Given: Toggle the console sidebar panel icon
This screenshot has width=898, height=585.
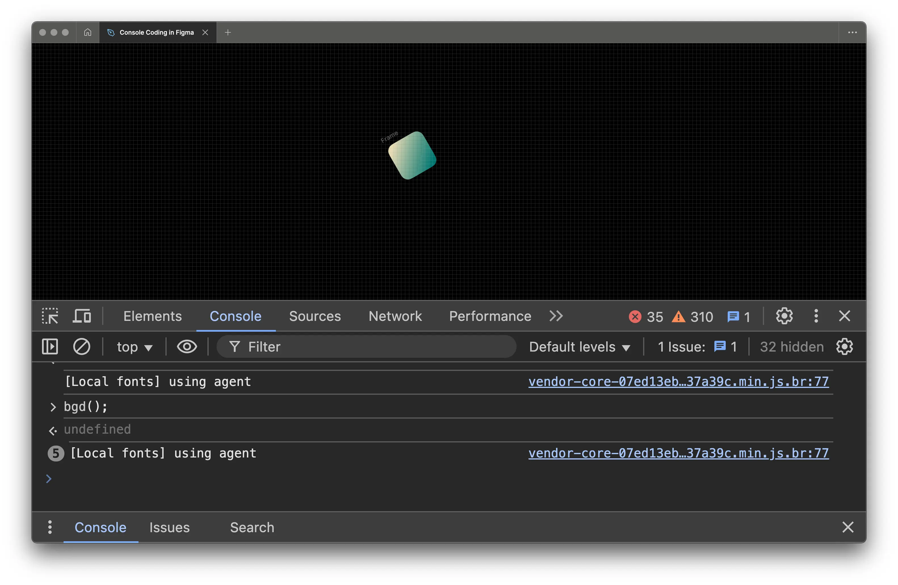Looking at the screenshot, I should [50, 347].
